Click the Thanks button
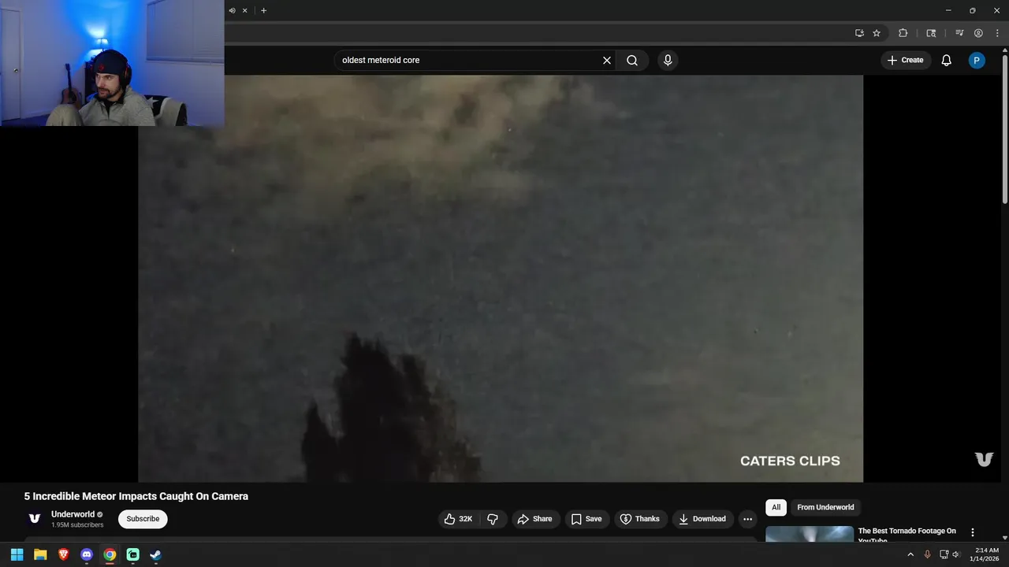This screenshot has width=1009, height=567. [640, 519]
